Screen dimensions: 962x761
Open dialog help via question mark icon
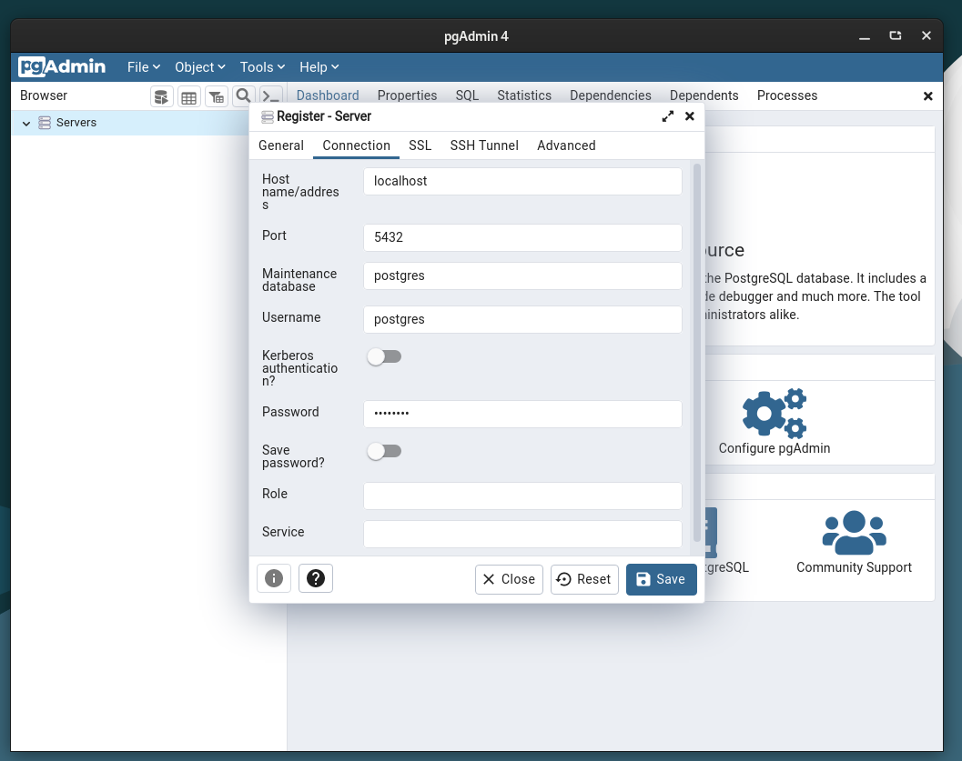click(316, 578)
